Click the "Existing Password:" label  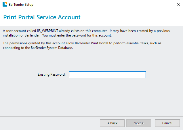pos(52,74)
